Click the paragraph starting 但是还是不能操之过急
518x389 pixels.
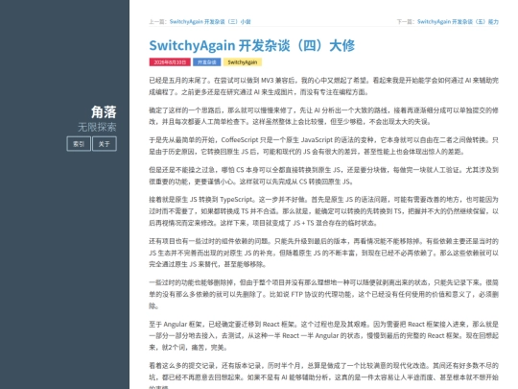tap(324, 176)
